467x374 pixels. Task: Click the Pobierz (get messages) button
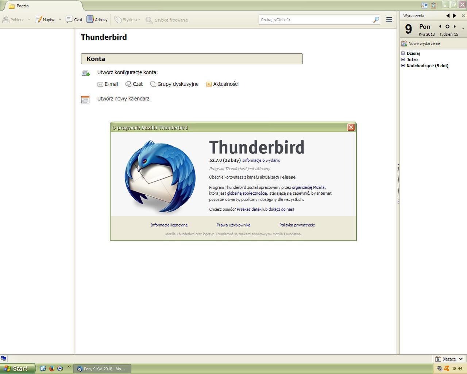click(x=13, y=20)
